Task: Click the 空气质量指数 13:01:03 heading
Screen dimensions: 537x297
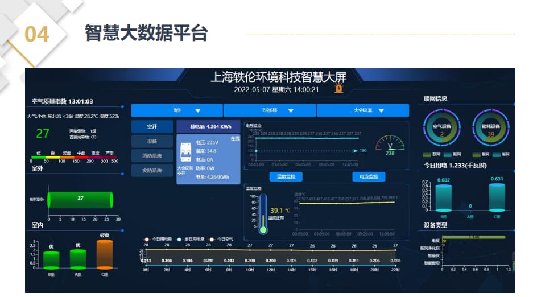Action: 63,101
